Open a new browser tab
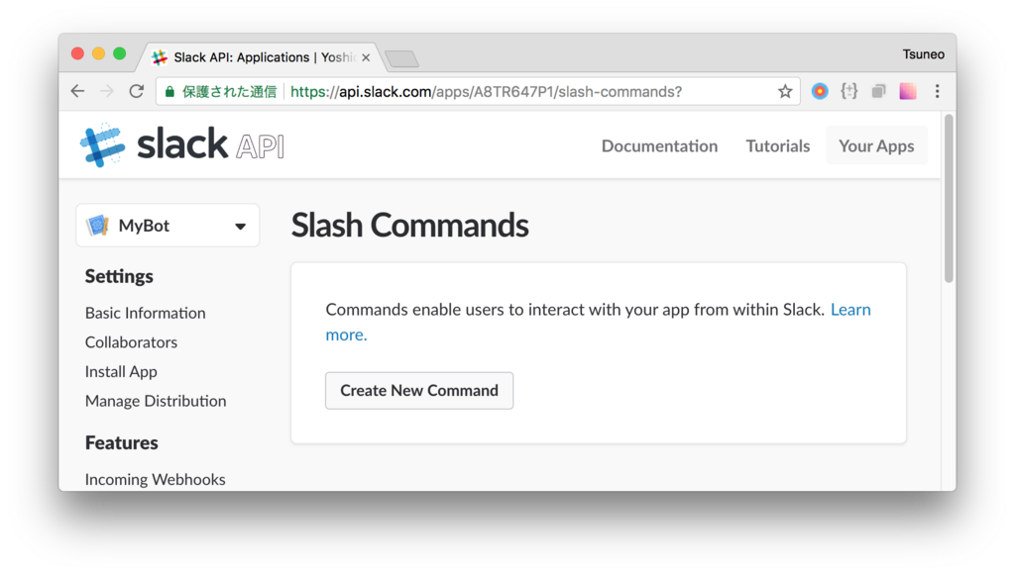 401,58
